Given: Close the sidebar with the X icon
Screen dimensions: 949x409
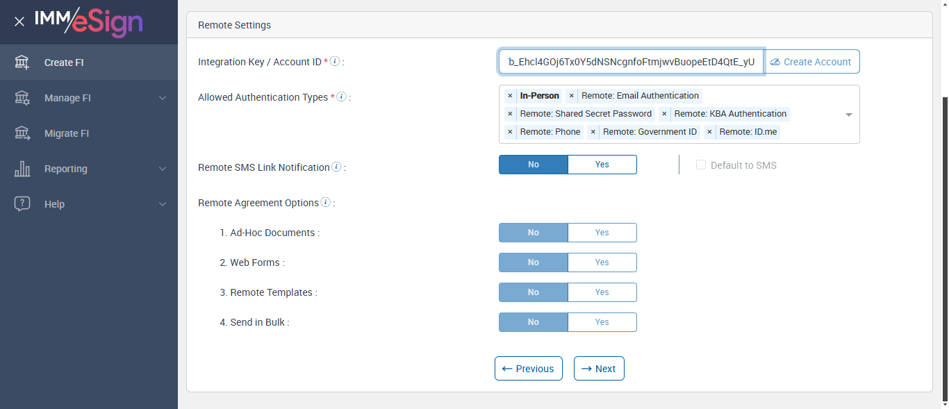Looking at the screenshot, I should click(x=19, y=22).
